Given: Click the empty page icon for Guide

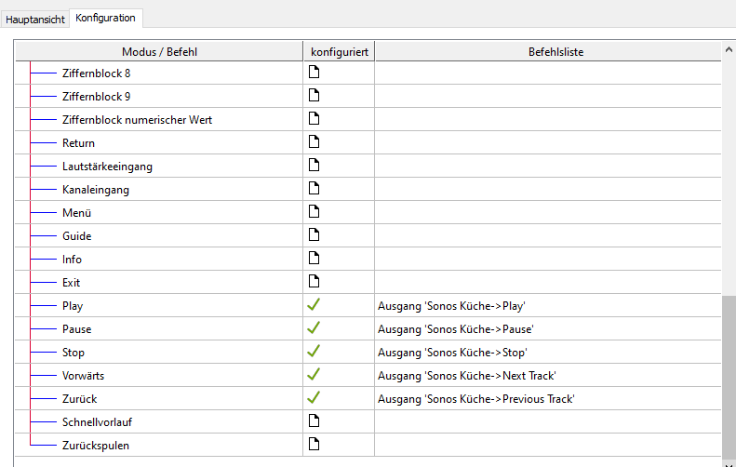Looking at the screenshot, I should click(314, 235).
